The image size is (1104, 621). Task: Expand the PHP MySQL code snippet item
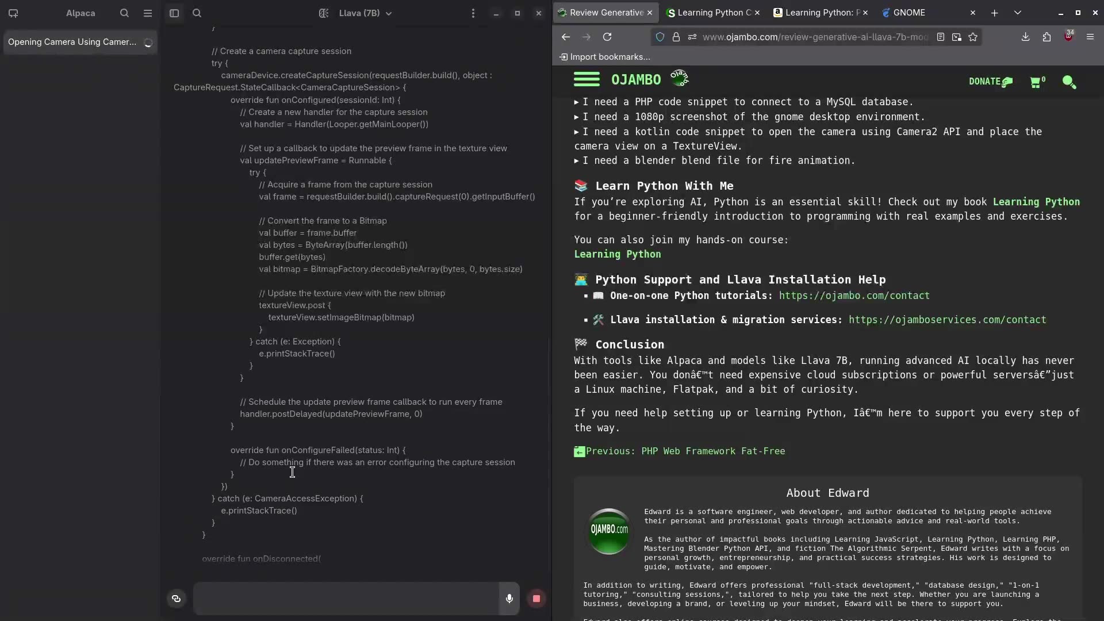[577, 102]
